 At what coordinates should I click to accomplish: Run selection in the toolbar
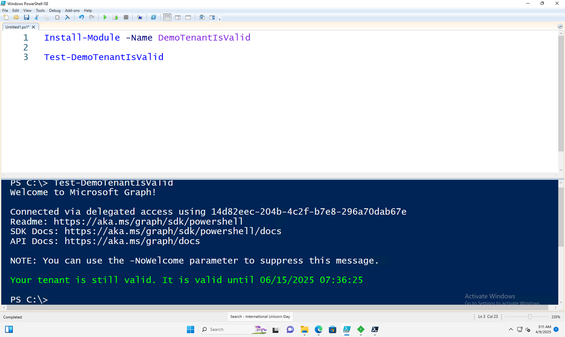coord(115,17)
